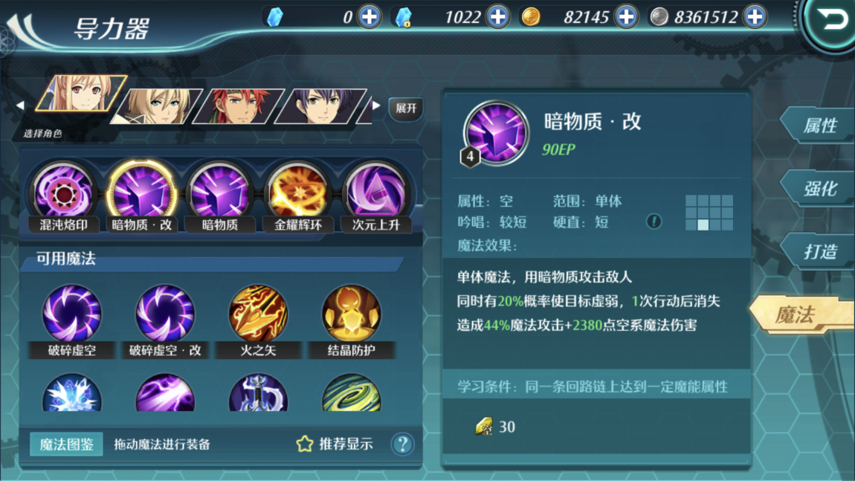855x481 pixels.
Task: Choose the 火之矢 fire arrow spell
Action: click(x=259, y=320)
